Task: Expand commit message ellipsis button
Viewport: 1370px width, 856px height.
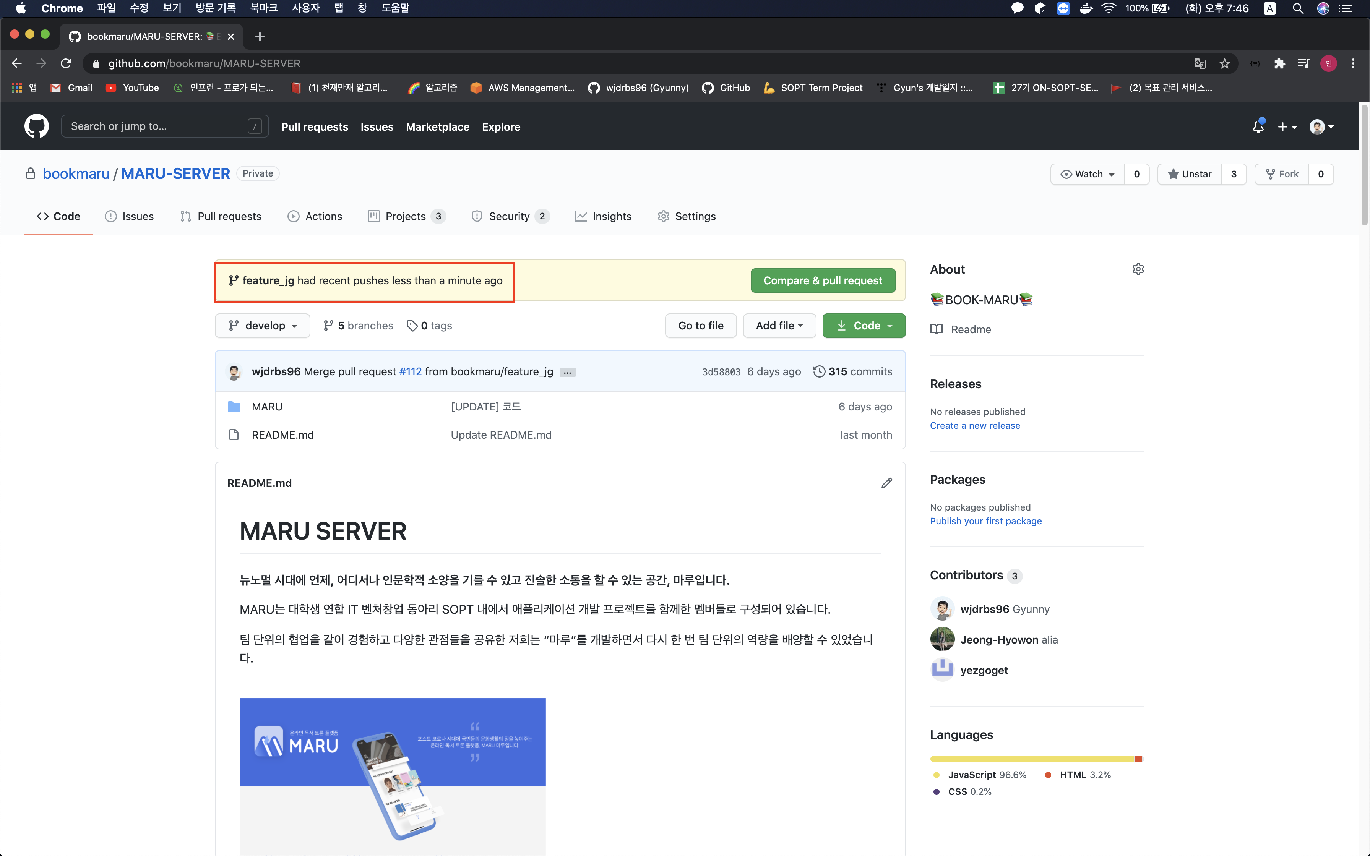Action: (567, 372)
